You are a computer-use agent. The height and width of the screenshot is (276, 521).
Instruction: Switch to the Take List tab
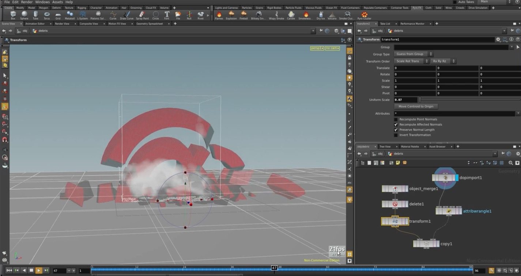[385, 24]
